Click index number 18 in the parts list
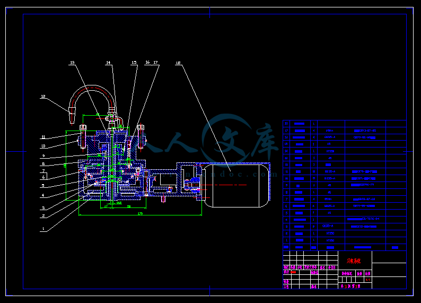 click(x=286, y=124)
